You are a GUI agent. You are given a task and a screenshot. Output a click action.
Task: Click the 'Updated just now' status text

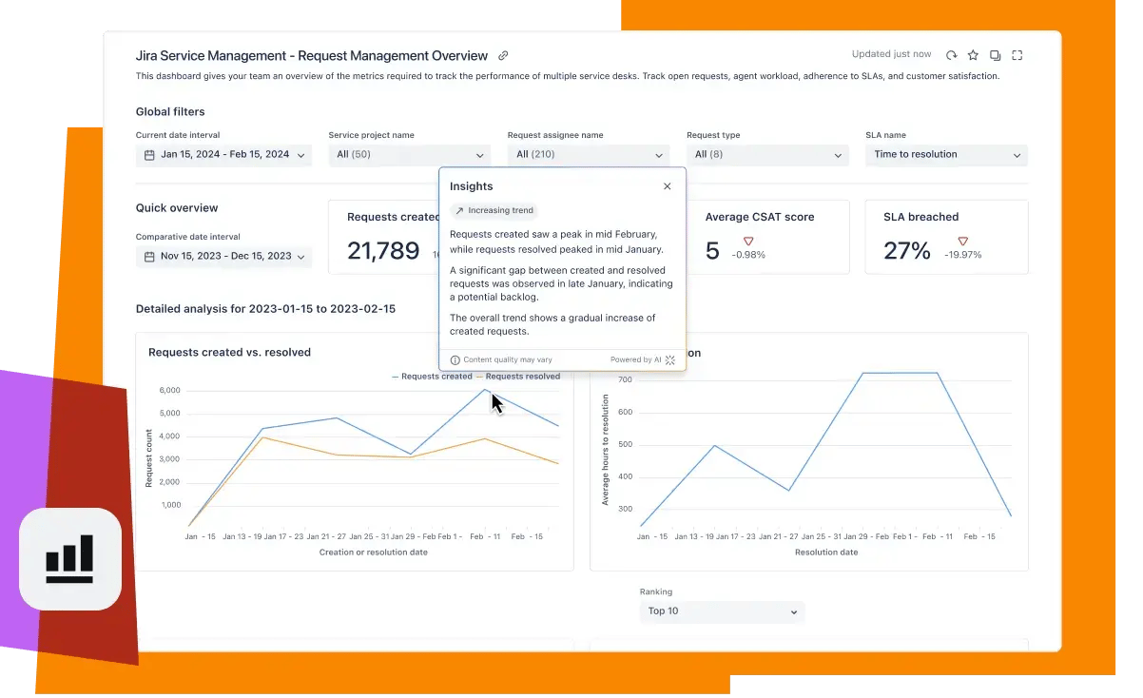(x=892, y=55)
